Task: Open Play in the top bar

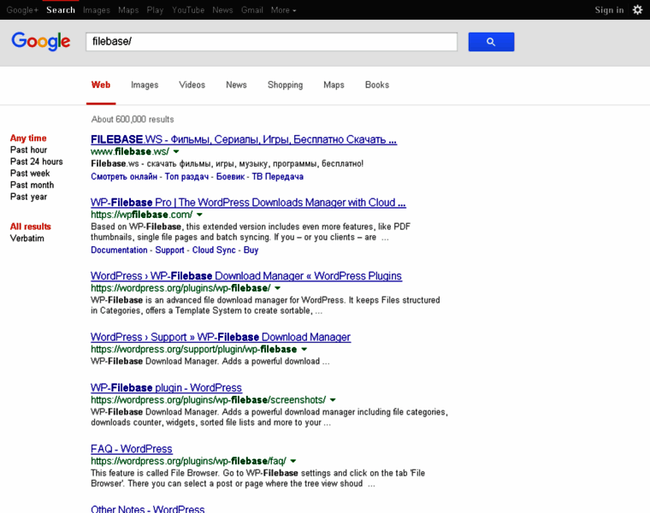Action: [155, 10]
